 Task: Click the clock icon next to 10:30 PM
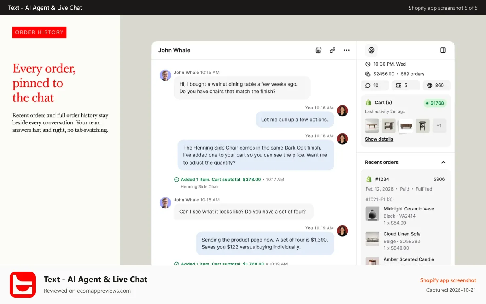(368, 64)
